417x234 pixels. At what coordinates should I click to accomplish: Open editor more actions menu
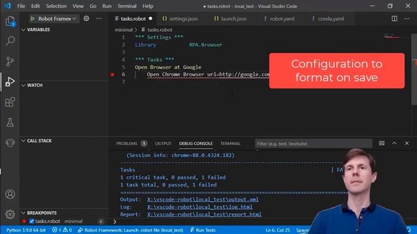tap(407, 19)
